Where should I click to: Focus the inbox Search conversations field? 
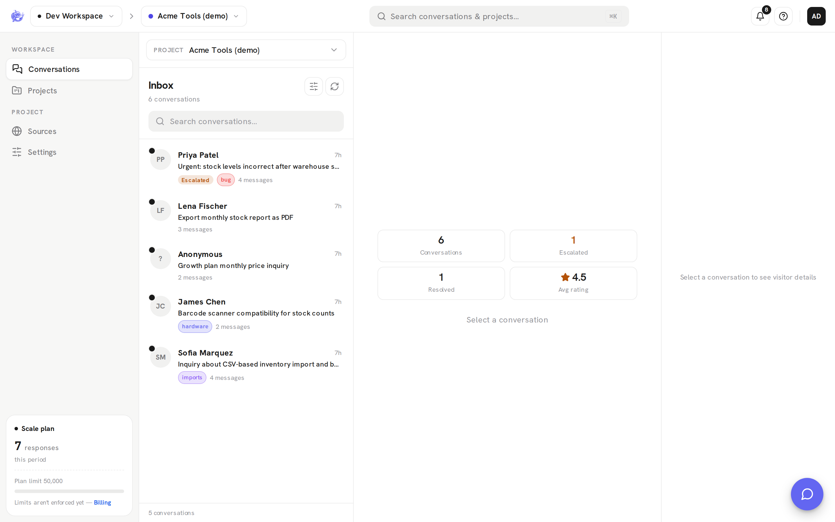(246, 121)
